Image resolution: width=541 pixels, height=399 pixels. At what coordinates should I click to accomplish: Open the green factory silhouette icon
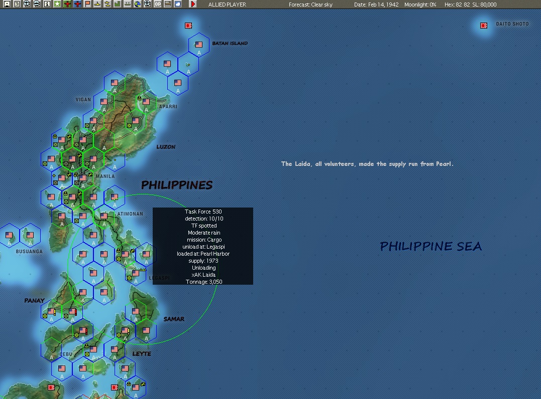tap(118, 4)
